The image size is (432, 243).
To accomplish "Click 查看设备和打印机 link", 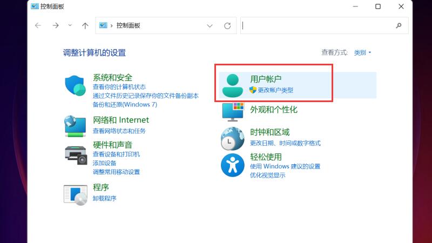I will point(116,154).
